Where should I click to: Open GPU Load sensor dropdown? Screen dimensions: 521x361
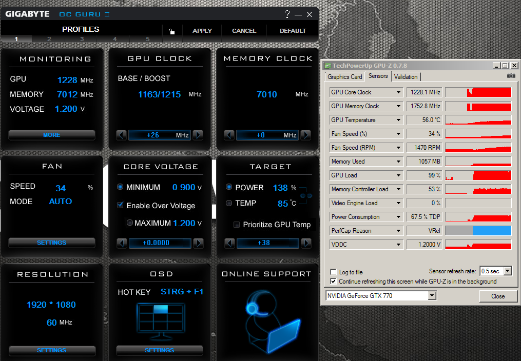[398, 175]
